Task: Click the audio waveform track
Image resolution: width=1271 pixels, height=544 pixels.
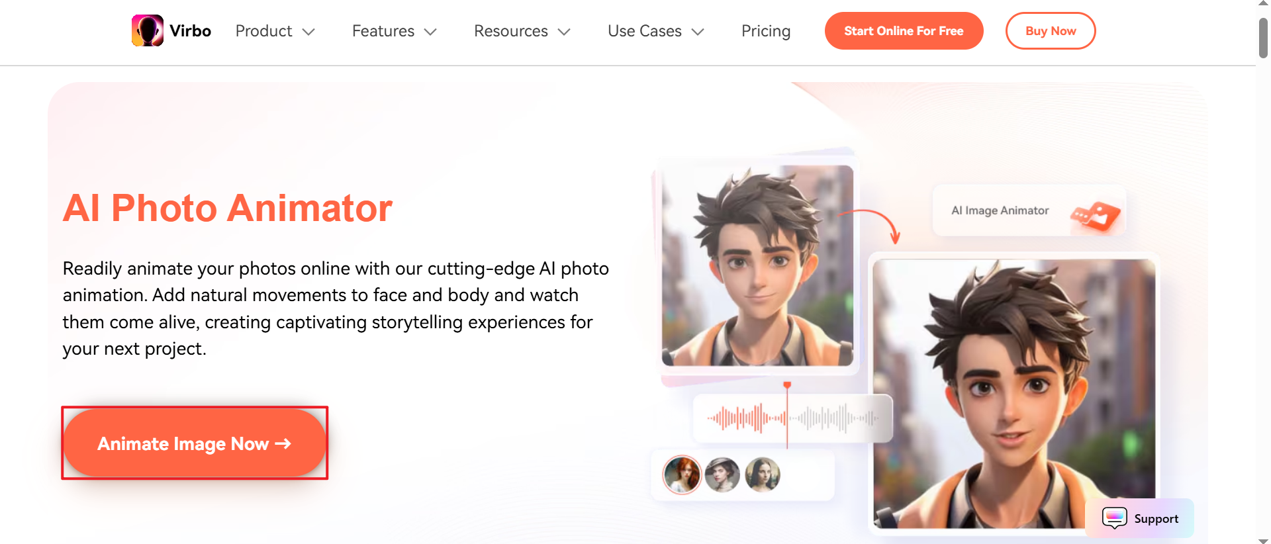Action: [x=792, y=418]
